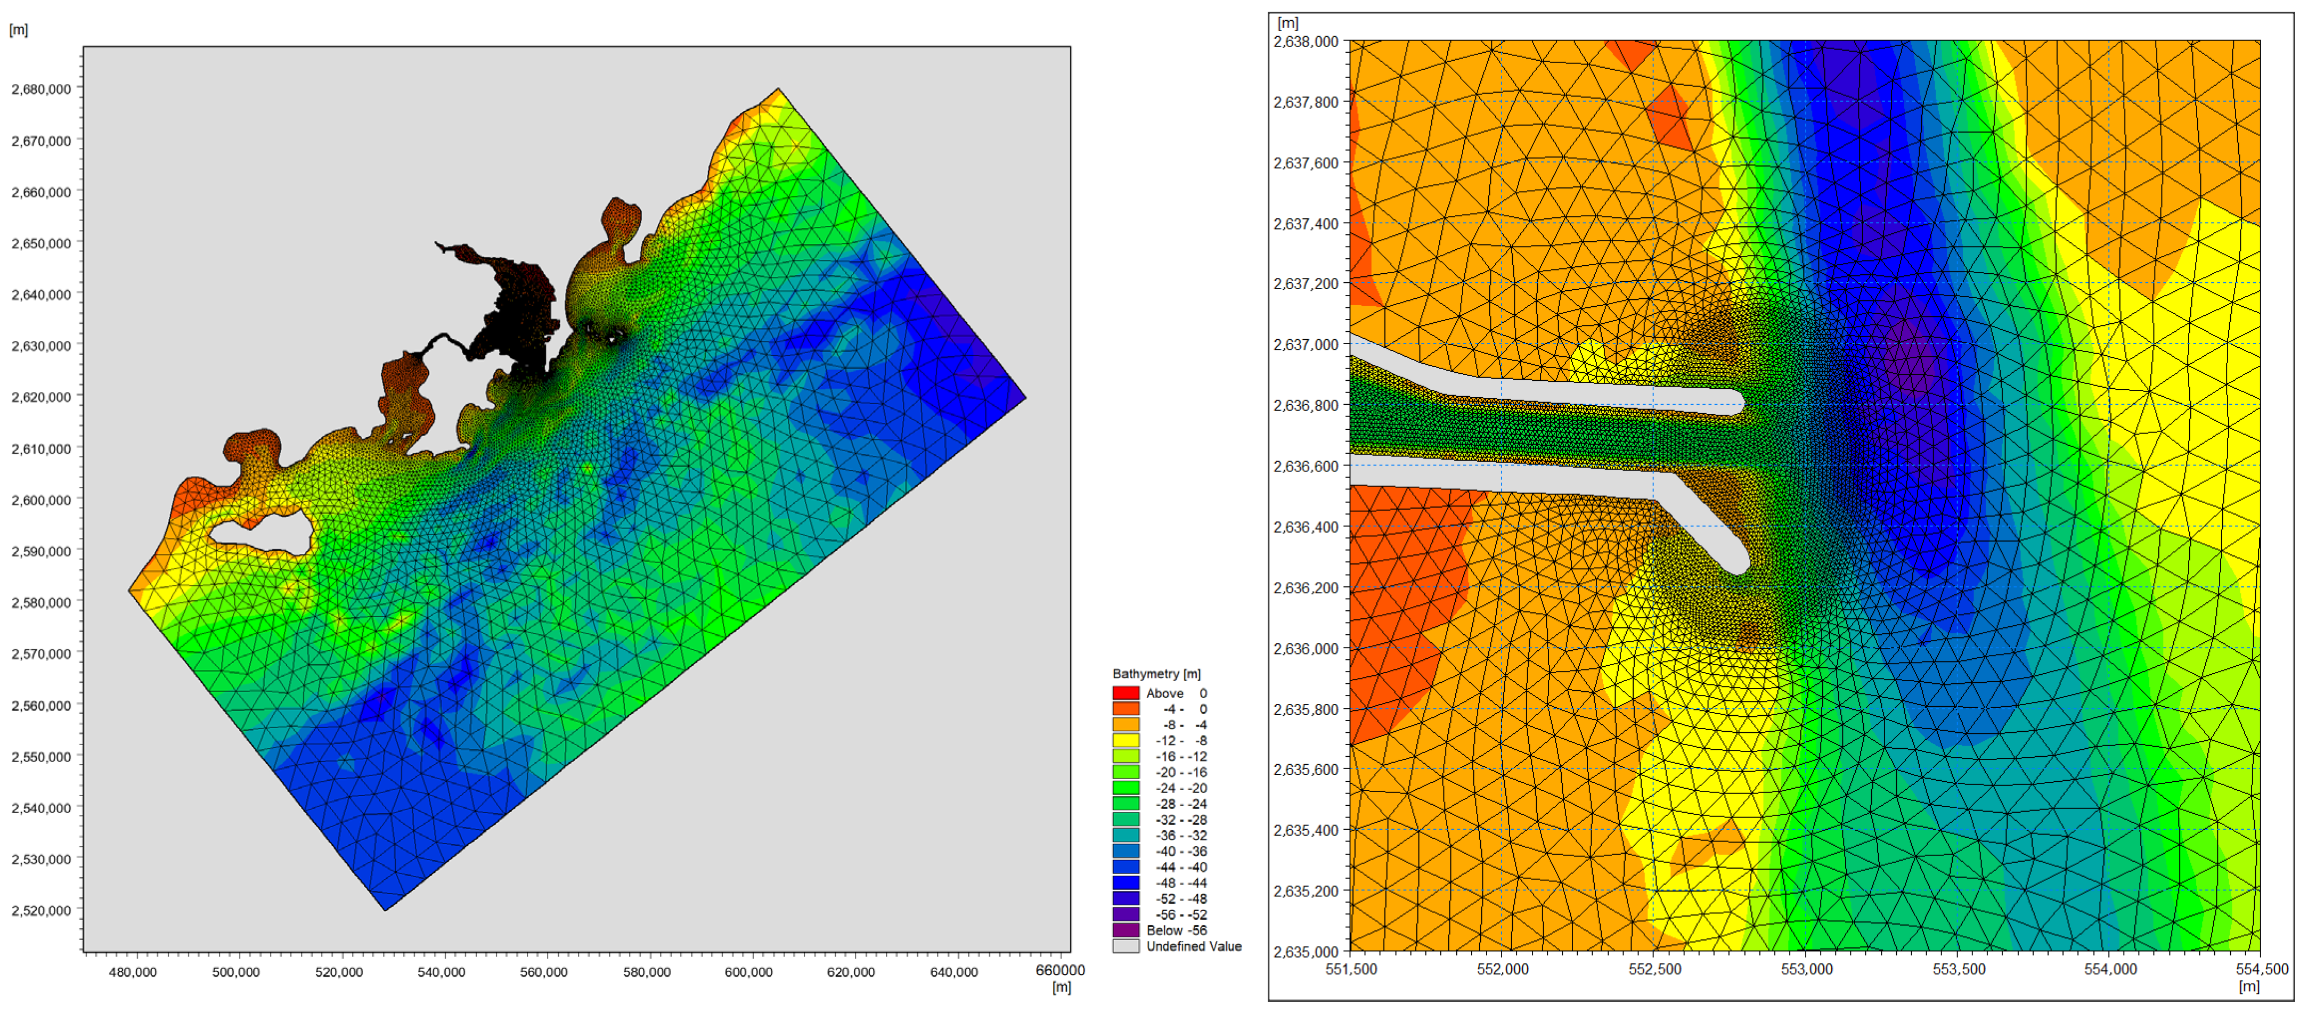The image size is (2308, 1014).
Task: Click the yellow '-12 - -8' legend swatch
Action: point(1126,741)
